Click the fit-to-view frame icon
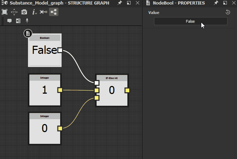 [x=5, y=12]
